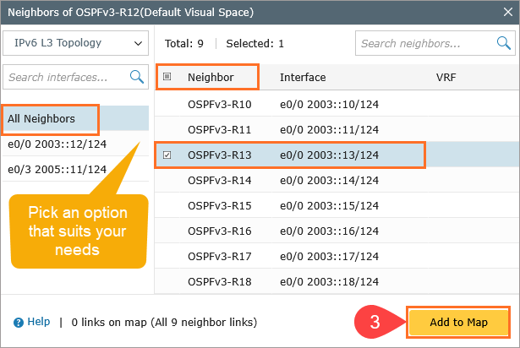520x348 pixels.
Task: Sort by the Neighbor column header
Action: coord(211,77)
